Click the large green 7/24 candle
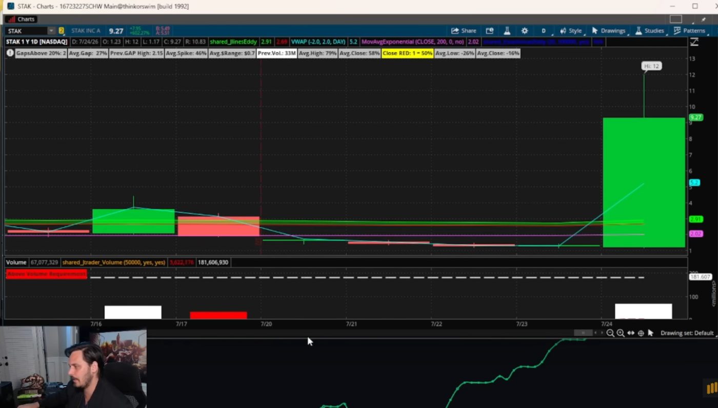 click(x=644, y=182)
